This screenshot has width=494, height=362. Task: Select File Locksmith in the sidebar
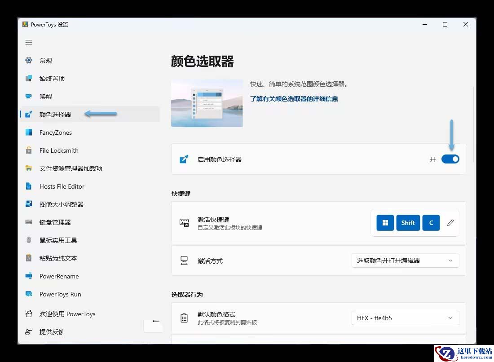90,150
